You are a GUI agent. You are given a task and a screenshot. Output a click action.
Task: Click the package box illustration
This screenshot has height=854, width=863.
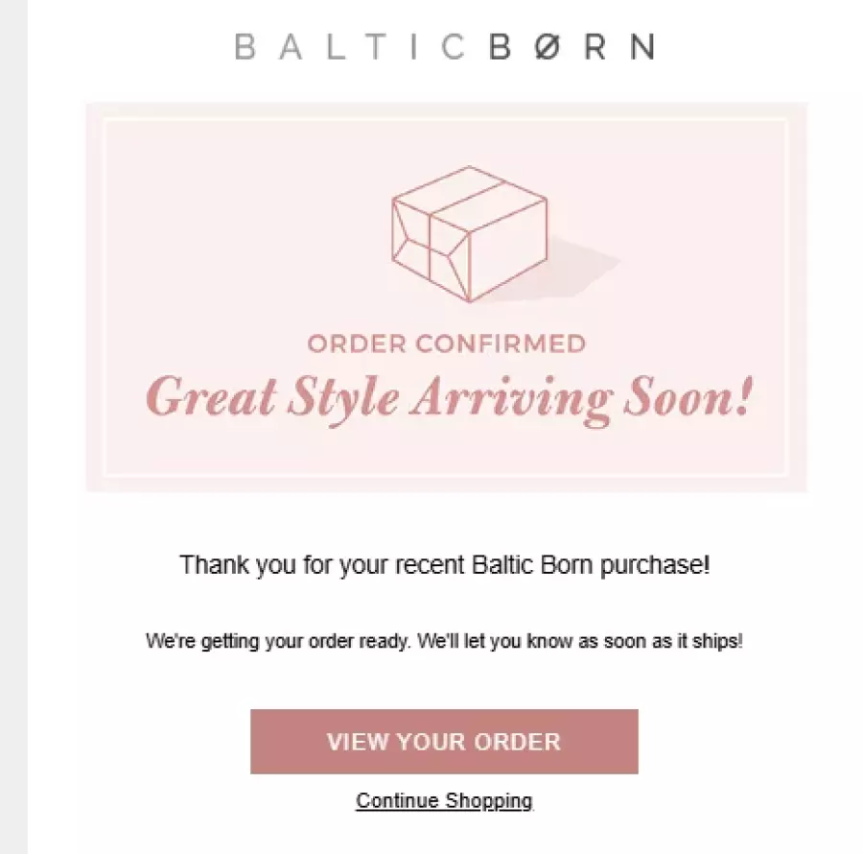click(x=470, y=233)
